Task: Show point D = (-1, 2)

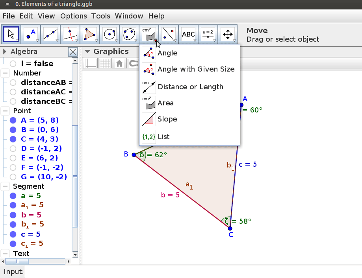Action: pyautogui.click(x=13, y=149)
